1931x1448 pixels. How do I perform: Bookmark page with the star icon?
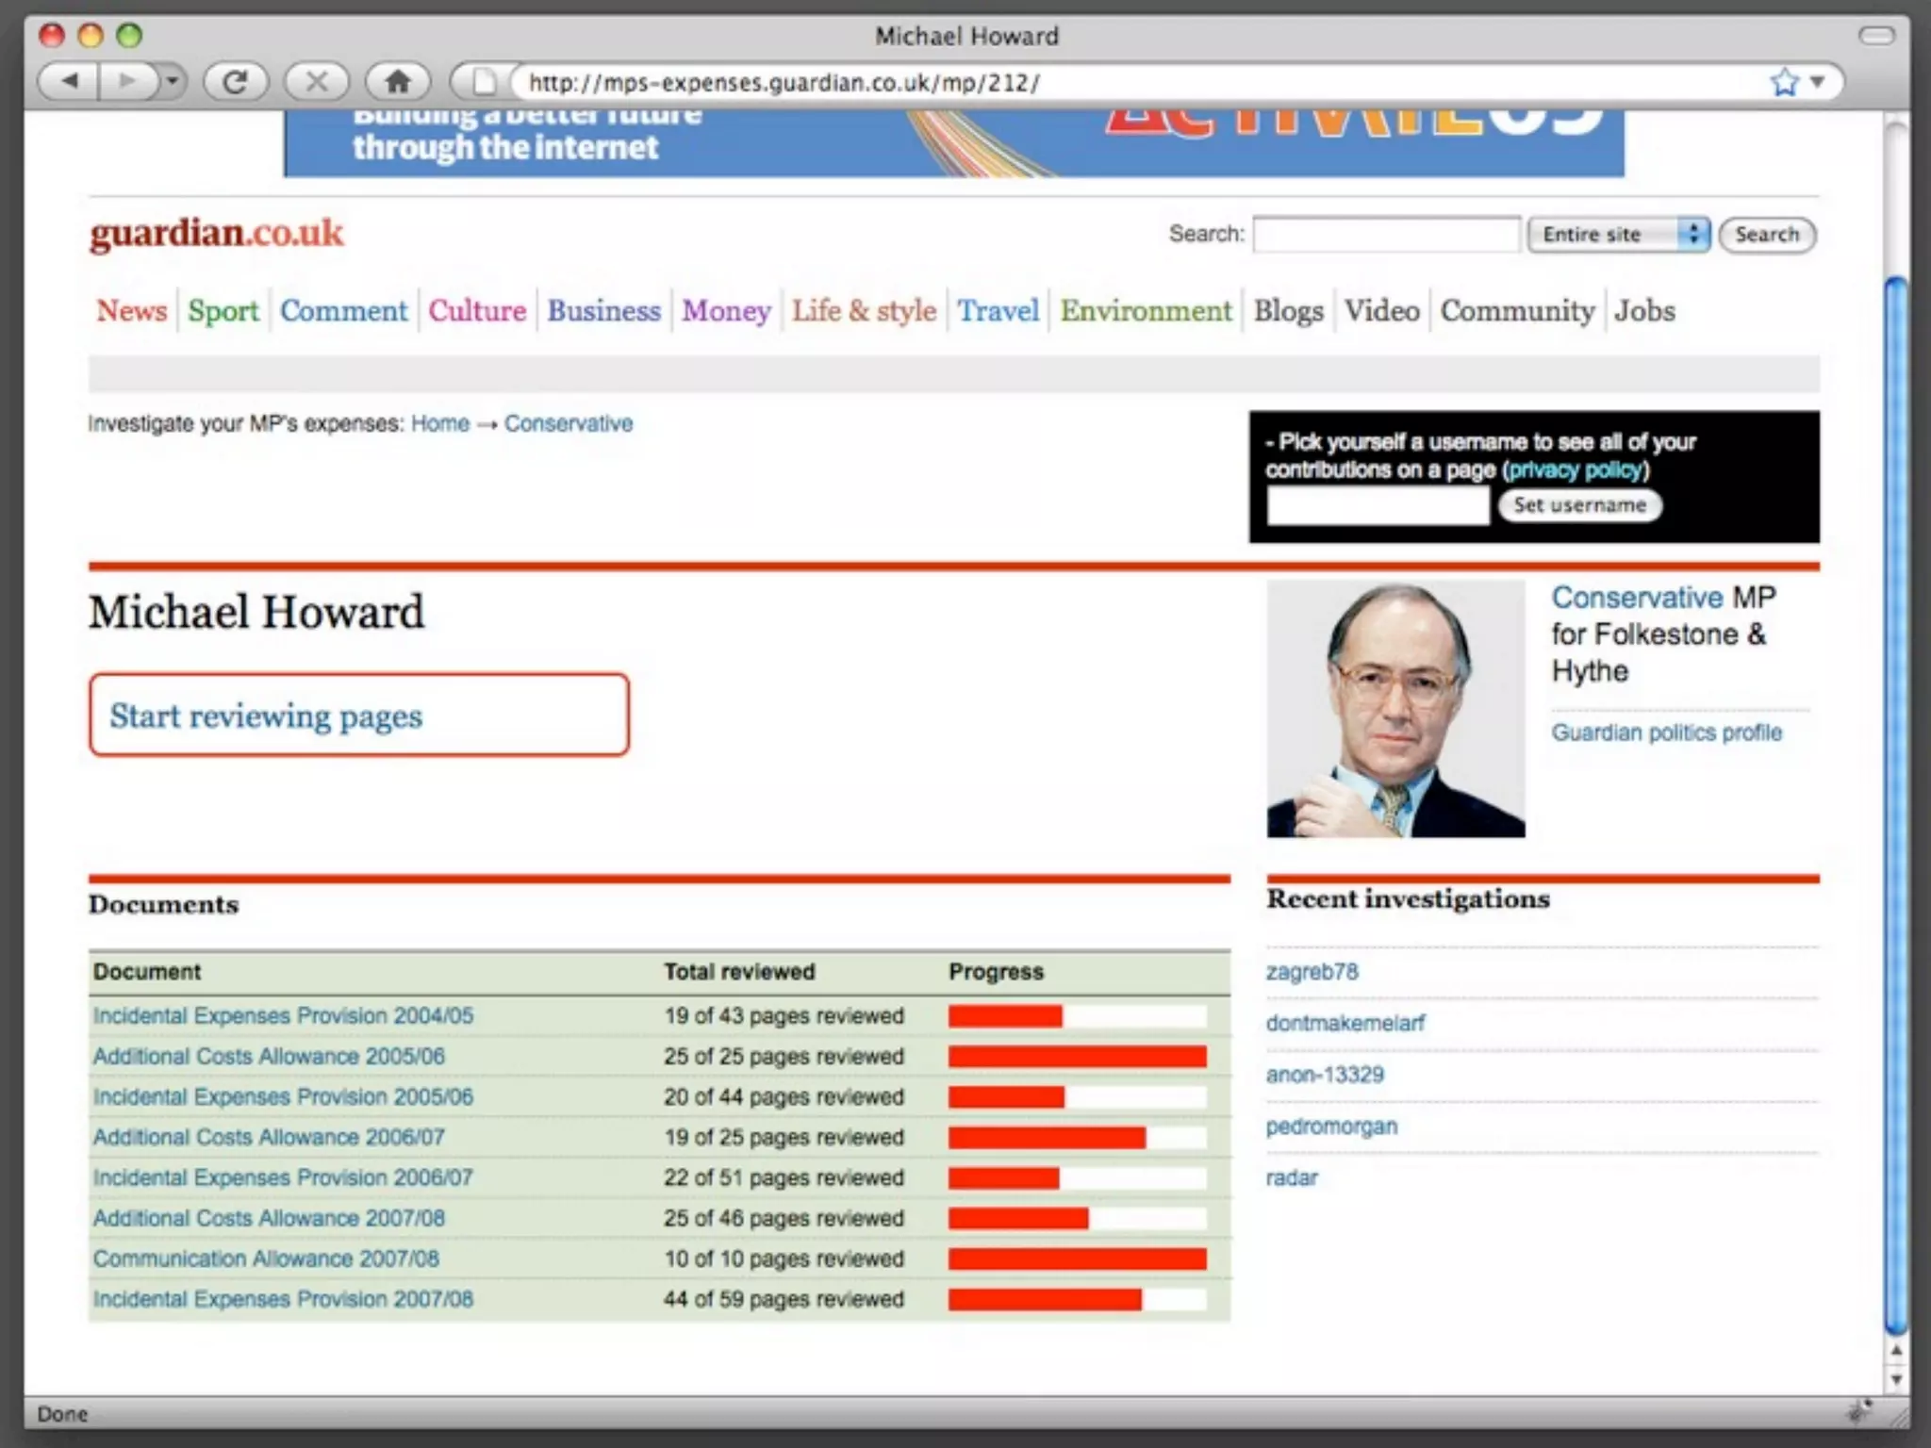tap(1784, 82)
